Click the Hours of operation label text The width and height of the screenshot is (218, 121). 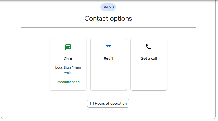(x=111, y=103)
